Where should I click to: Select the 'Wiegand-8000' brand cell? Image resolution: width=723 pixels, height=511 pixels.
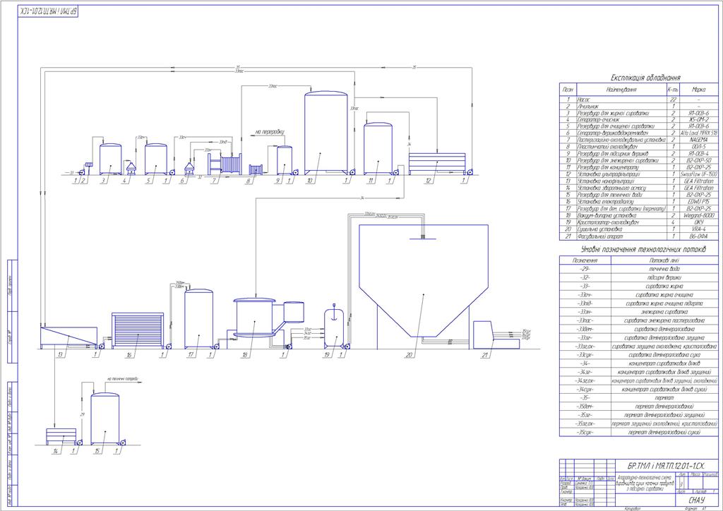pos(698,215)
